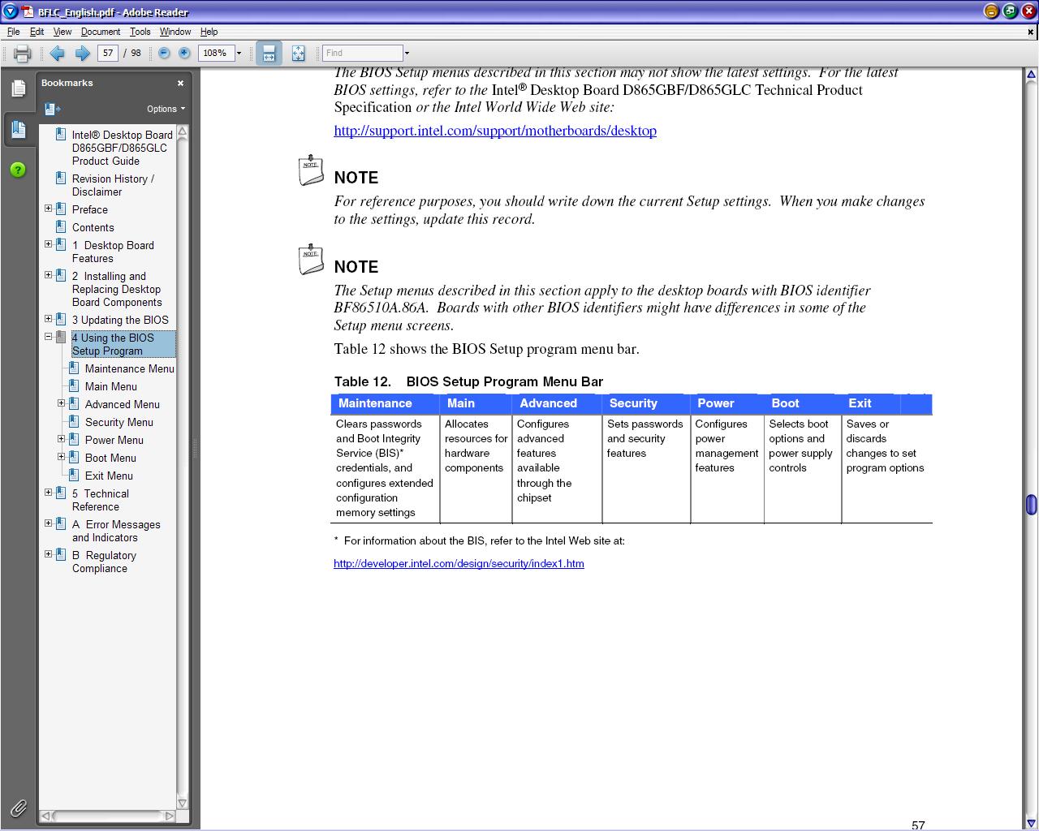Click the page number field
Screen dimensions: 1039x831
(x=108, y=53)
